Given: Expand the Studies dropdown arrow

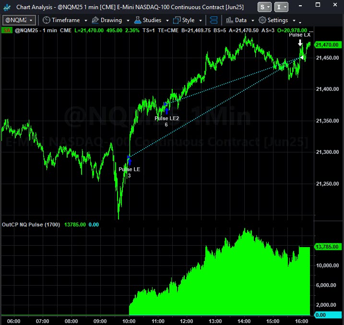Looking at the screenshot, I should click(x=167, y=21).
